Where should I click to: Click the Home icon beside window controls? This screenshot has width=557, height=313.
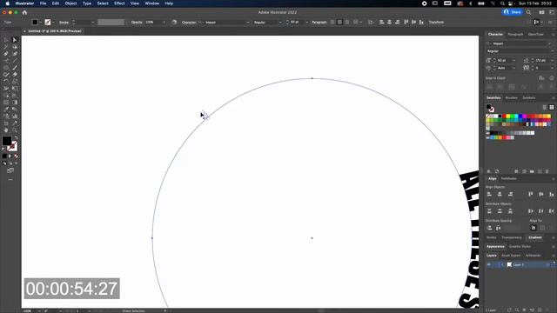point(24,12)
